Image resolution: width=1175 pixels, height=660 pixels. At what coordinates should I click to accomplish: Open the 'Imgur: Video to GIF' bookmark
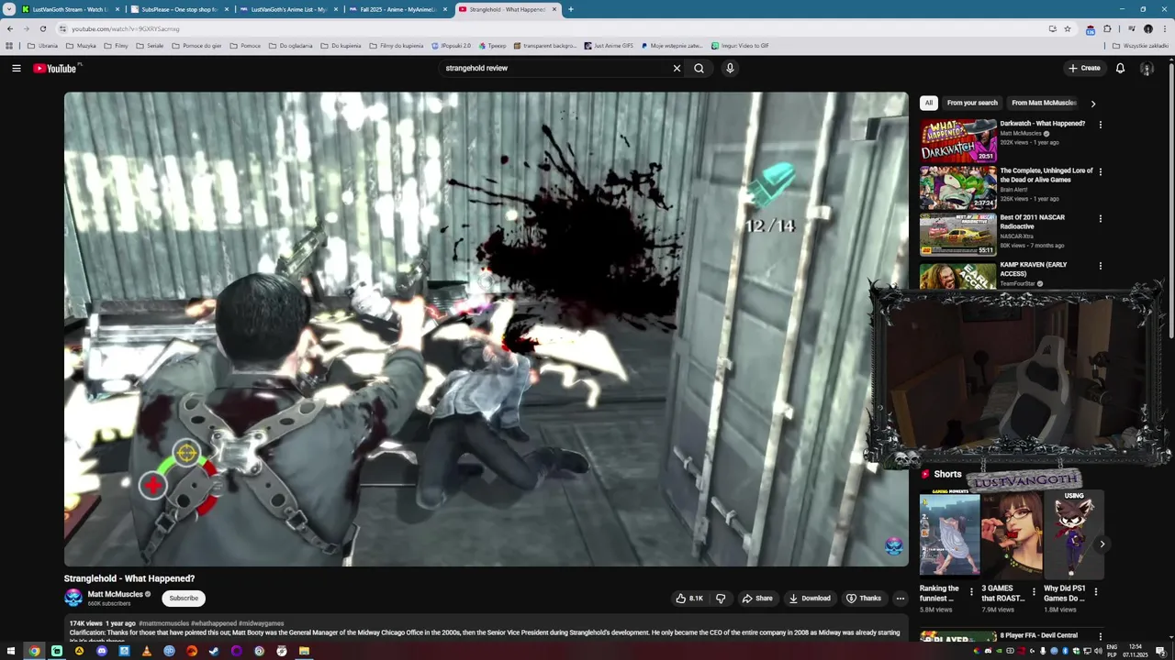739,45
